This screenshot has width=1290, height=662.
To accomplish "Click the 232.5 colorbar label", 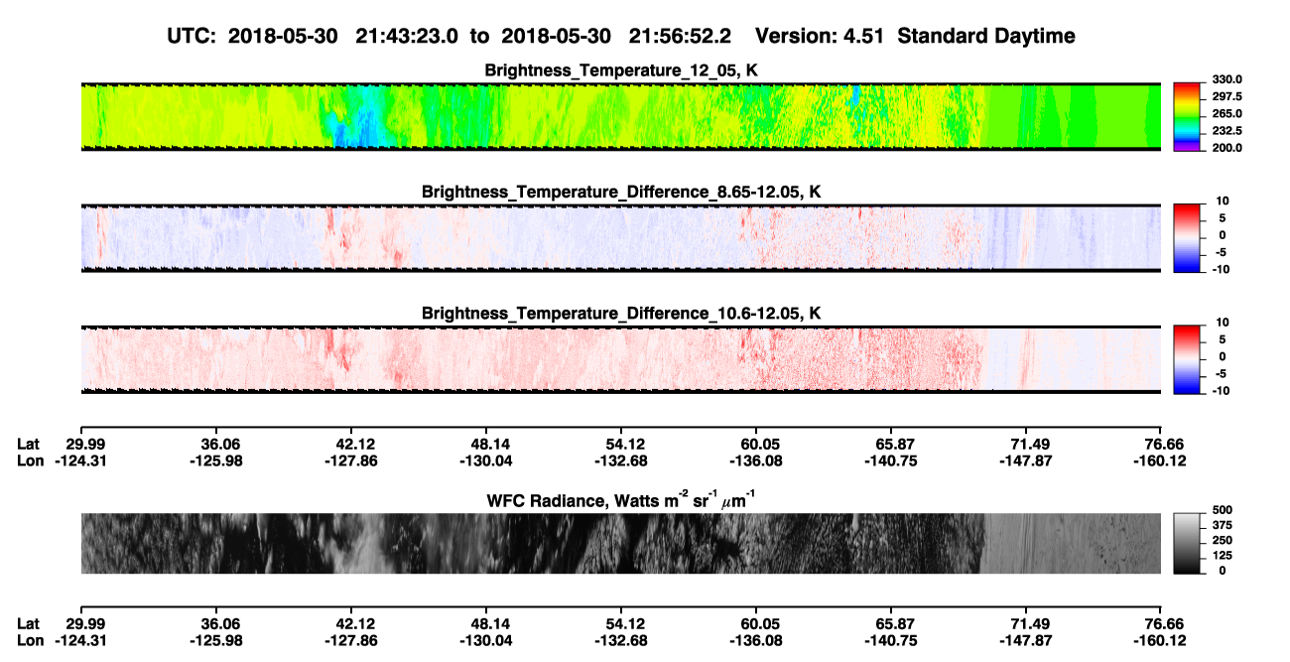I will pos(1225,131).
